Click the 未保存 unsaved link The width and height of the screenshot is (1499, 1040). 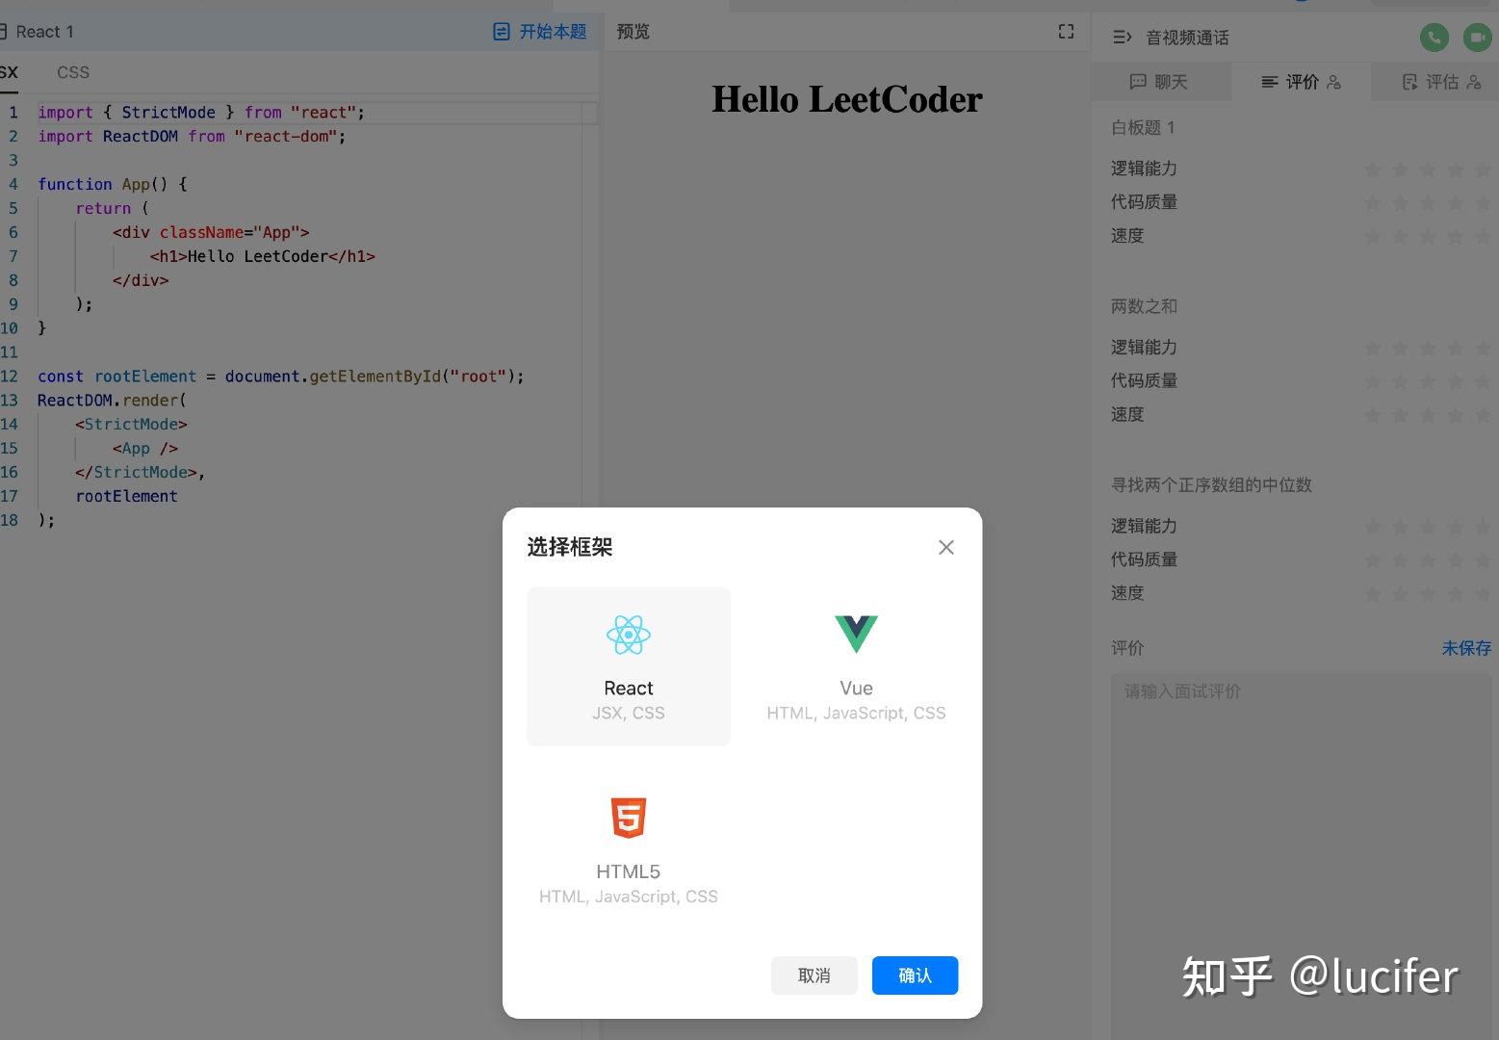coord(1465,648)
